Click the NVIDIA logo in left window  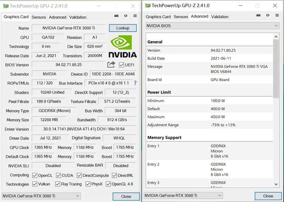pos(123,46)
